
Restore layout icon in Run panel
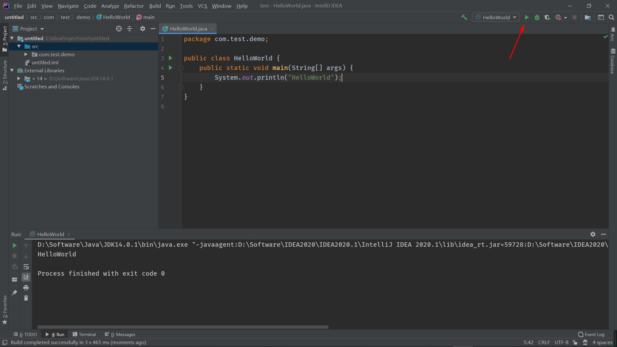(x=14, y=280)
